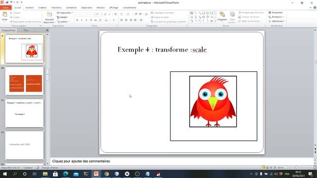The height and width of the screenshot is (178, 317).
Task: Click the zoom out minus button
Action: [x=286, y=168]
